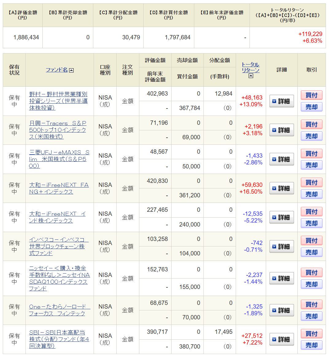
Task: Click sort icon under トータルリターン header
Action: 251,76
